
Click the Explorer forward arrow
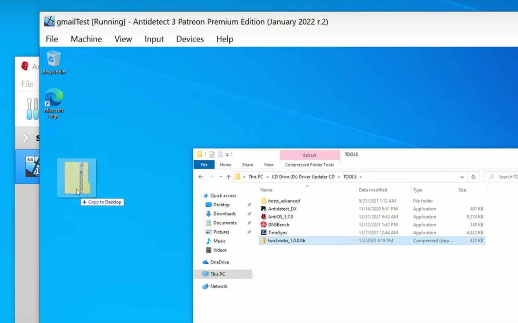pyautogui.click(x=212, y=177)
